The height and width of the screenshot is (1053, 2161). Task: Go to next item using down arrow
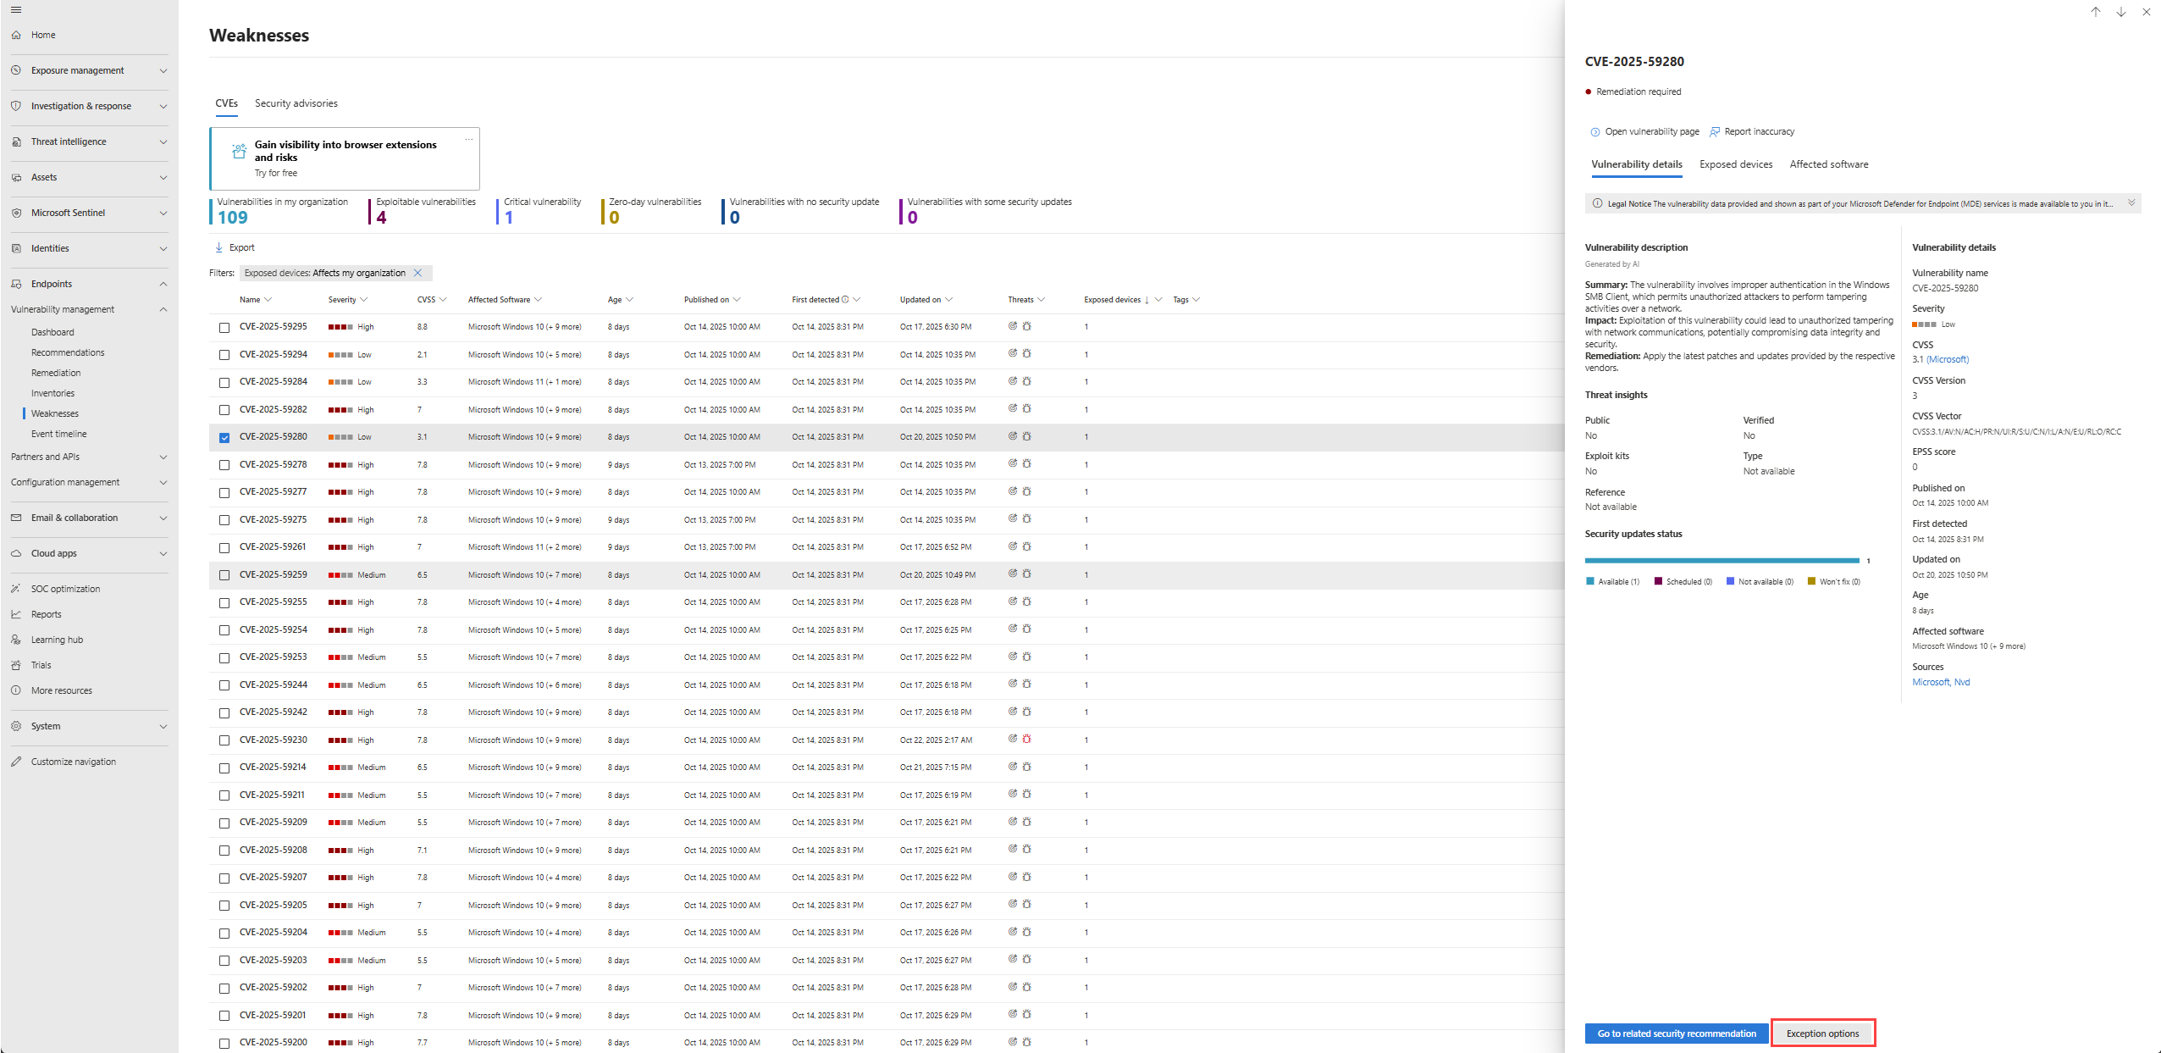coord(2120,12)
